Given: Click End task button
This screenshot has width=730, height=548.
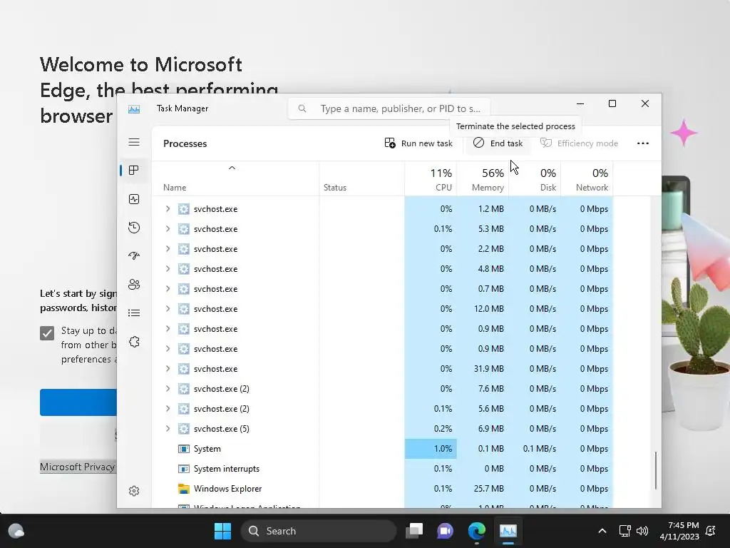Looking at the screenshot, I should coord(498,143).
